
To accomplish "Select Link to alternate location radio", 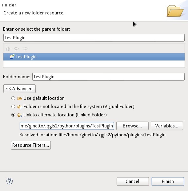I will [13, 115].
